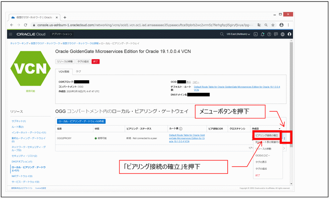Click ローカル・ピアリング・ゲートウェイの作成 button
The width and height of the screenshot is (330, 199).
coord(81,121)
